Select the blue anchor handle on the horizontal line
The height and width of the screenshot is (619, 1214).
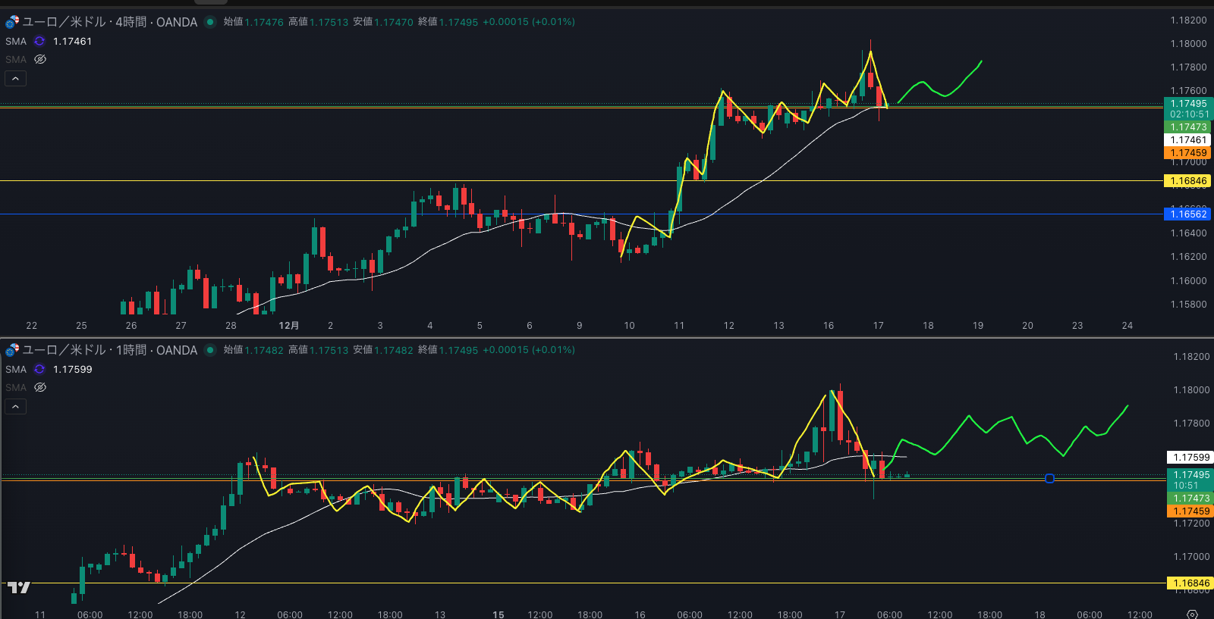[x=1049, y=478]
